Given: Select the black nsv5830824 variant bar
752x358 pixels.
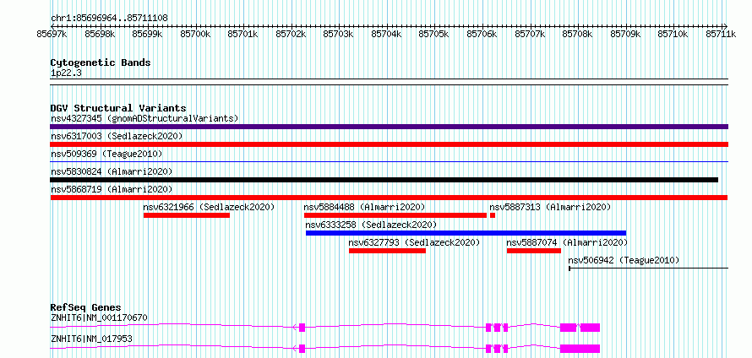Looking at the screenshot, I should point(384,180).
